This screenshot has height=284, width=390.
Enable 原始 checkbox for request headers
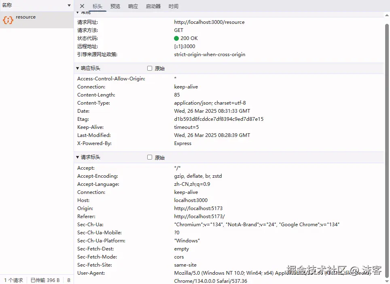pyautogui.click(x=149, y=157)
